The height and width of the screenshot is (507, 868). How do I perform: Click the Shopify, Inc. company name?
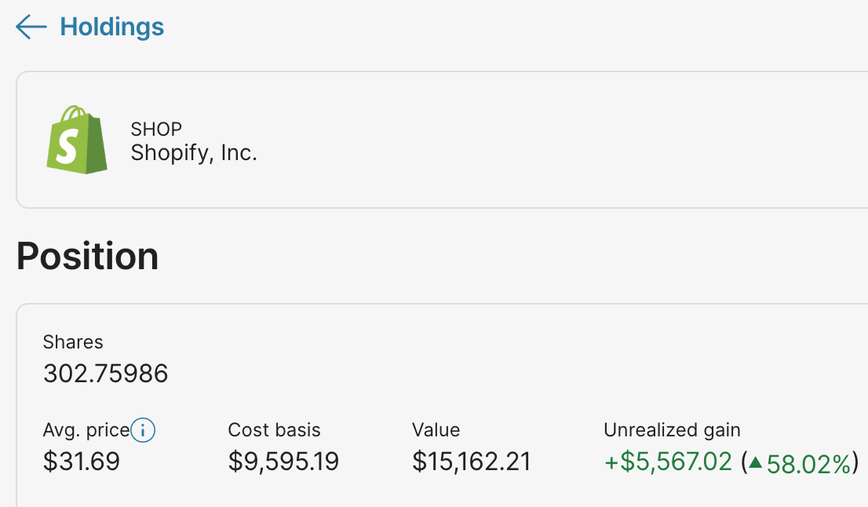(x=194, y=152)
